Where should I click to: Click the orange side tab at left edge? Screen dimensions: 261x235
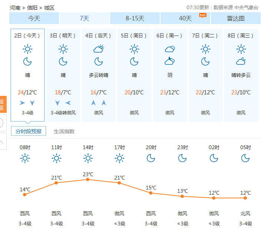pos(3,104)
